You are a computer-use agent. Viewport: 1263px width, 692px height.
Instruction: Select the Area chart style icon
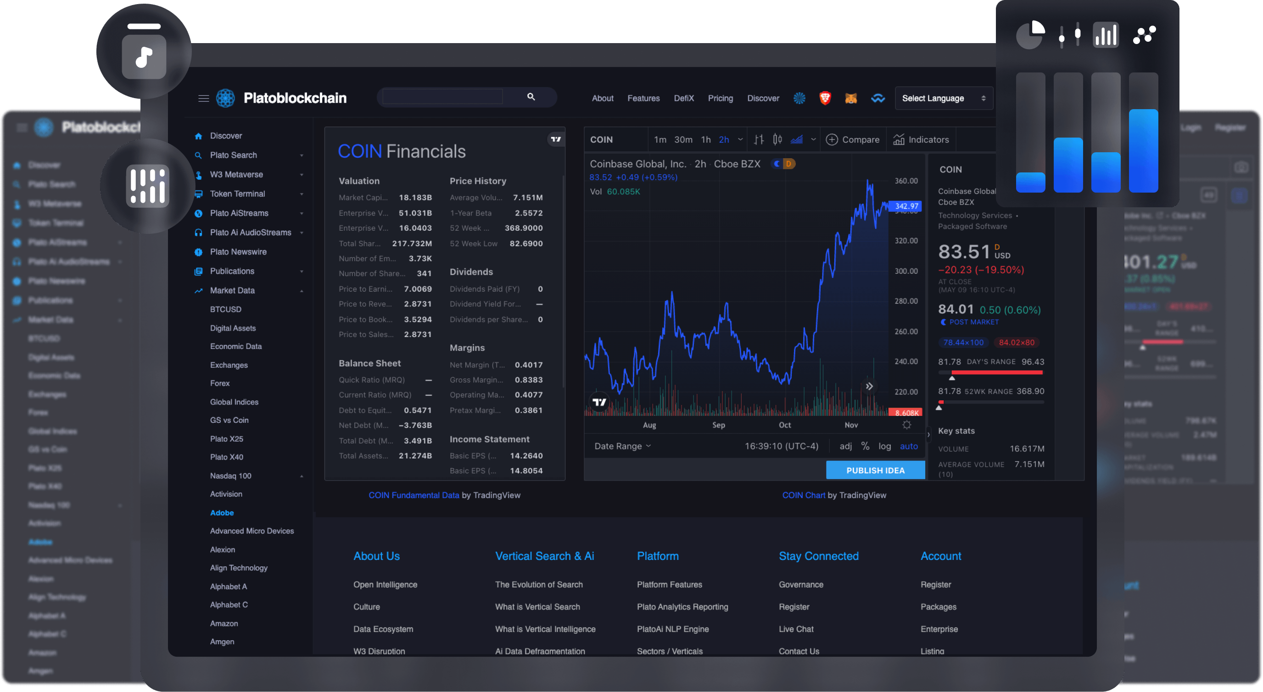[x=797, y=140]
